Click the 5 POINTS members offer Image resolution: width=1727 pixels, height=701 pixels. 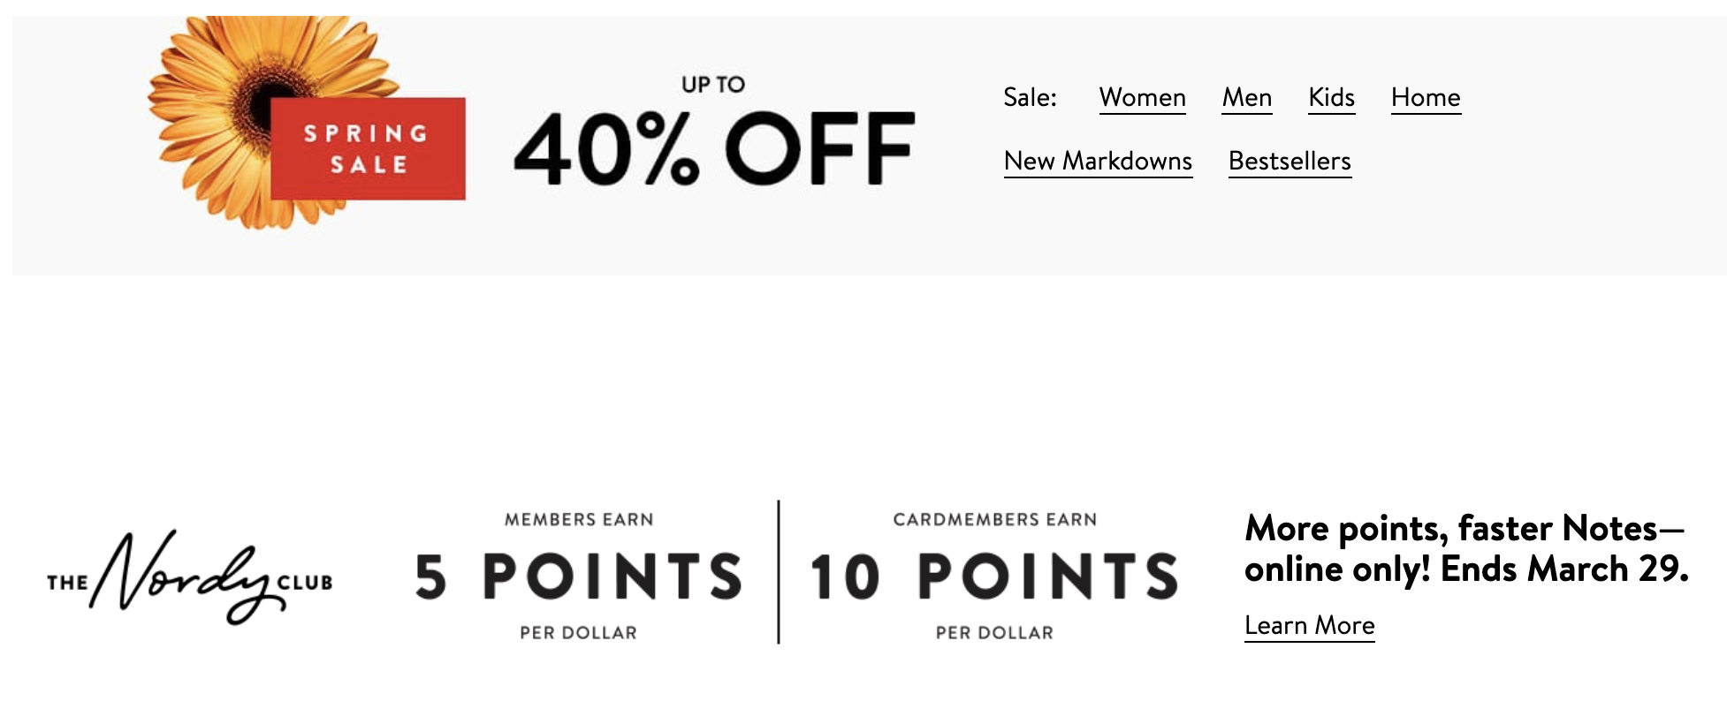click(578, 577)
